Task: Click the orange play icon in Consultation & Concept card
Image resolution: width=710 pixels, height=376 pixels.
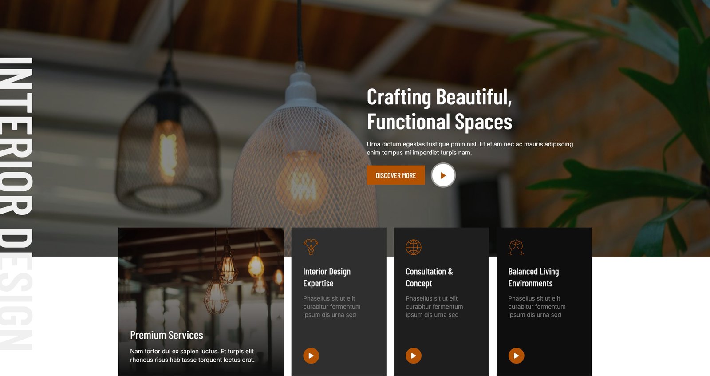Action: click(x=414, y=356)
